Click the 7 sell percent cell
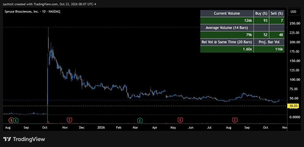The height and width of the screenshot is (147, 304). coord(277,21)
